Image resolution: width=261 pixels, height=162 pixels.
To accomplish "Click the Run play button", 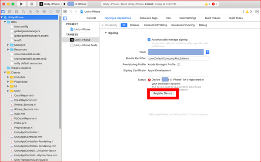I will click(x=21, y=4).
